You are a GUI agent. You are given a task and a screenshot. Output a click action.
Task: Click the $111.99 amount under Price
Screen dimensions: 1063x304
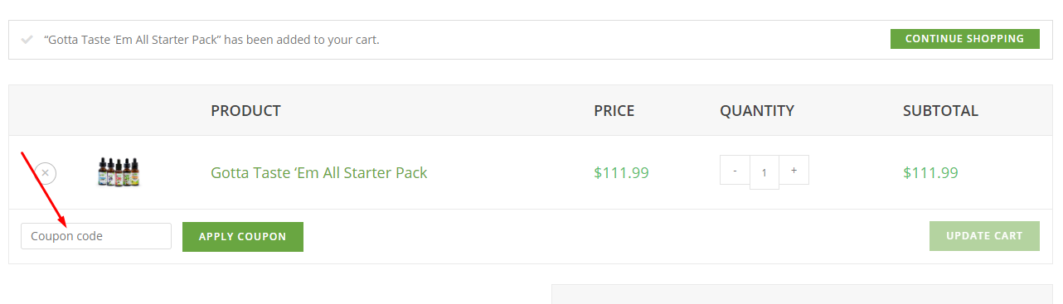pos(621,173)
